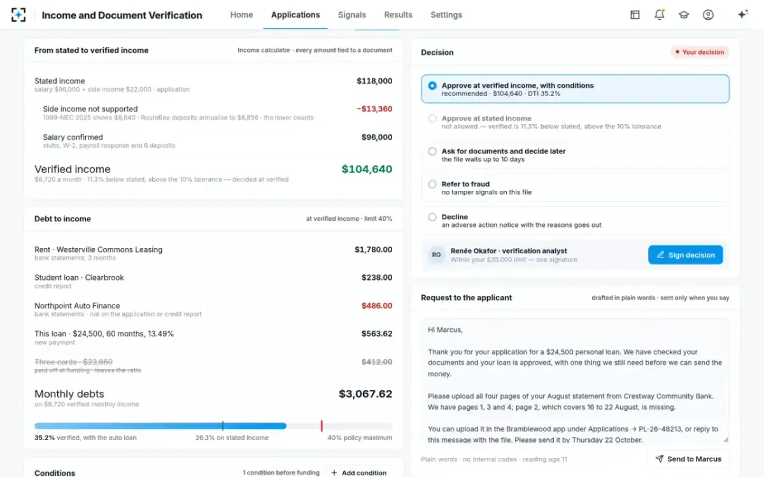This screenshot has width=764, height=477.
Task: Click the red $486.00 amount
Action: click(377, 306)
